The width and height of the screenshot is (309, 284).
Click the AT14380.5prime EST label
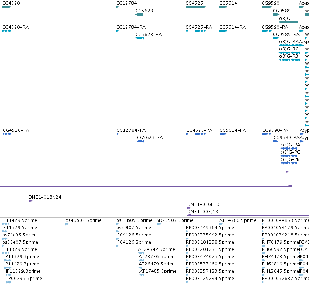pos(238,220)
